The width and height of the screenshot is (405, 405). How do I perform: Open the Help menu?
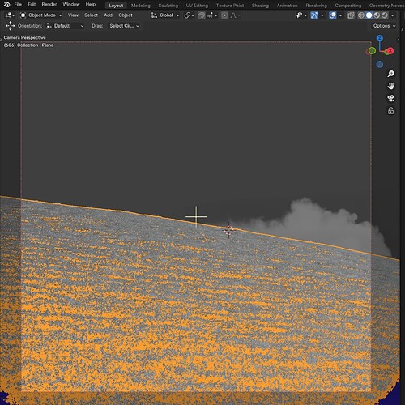point(91,5)
